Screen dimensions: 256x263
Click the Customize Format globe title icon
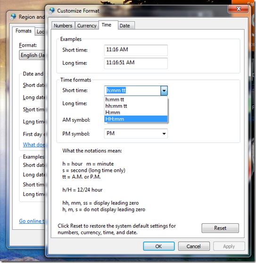[x=52, y=11]
